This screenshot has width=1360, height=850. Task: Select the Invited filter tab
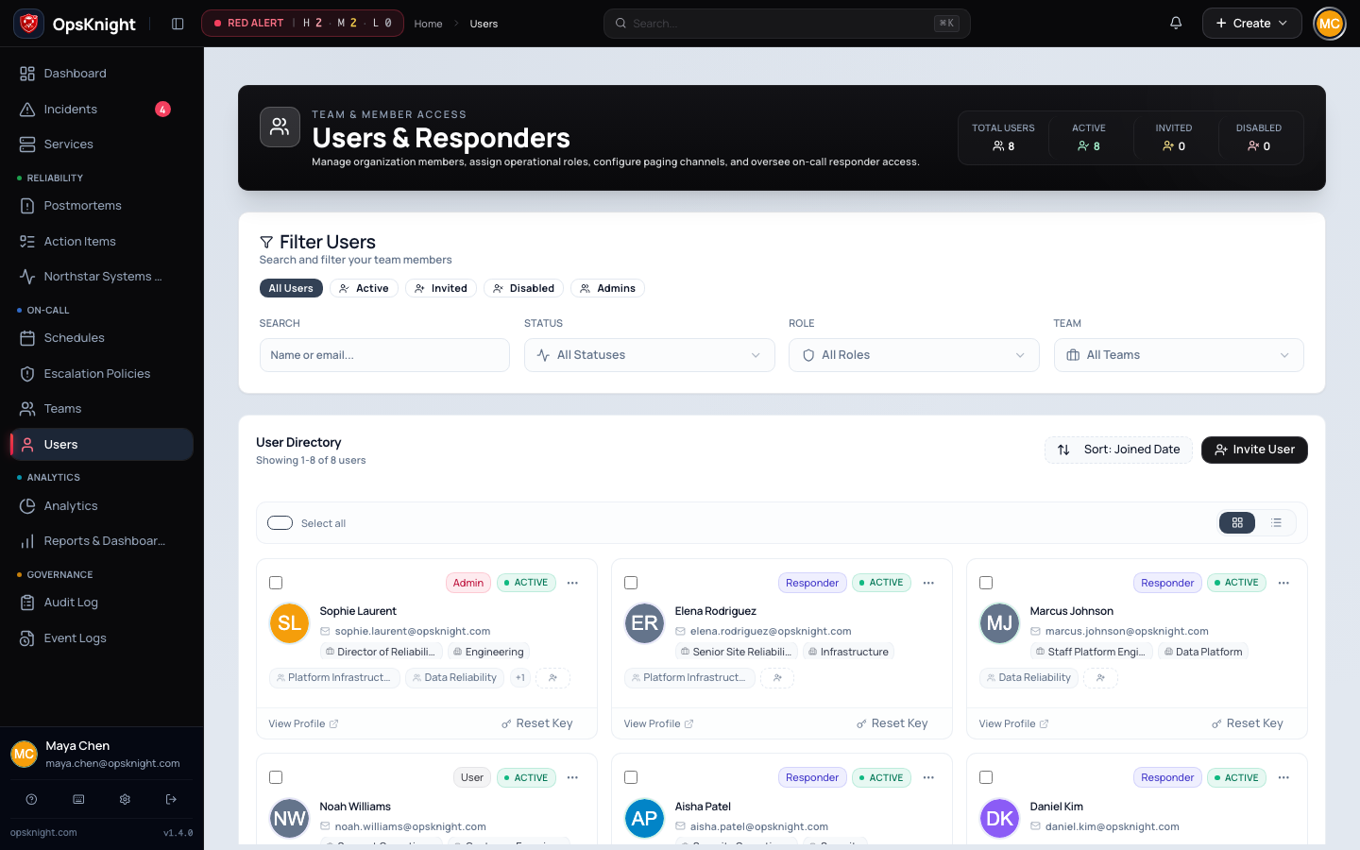(441, 288)
